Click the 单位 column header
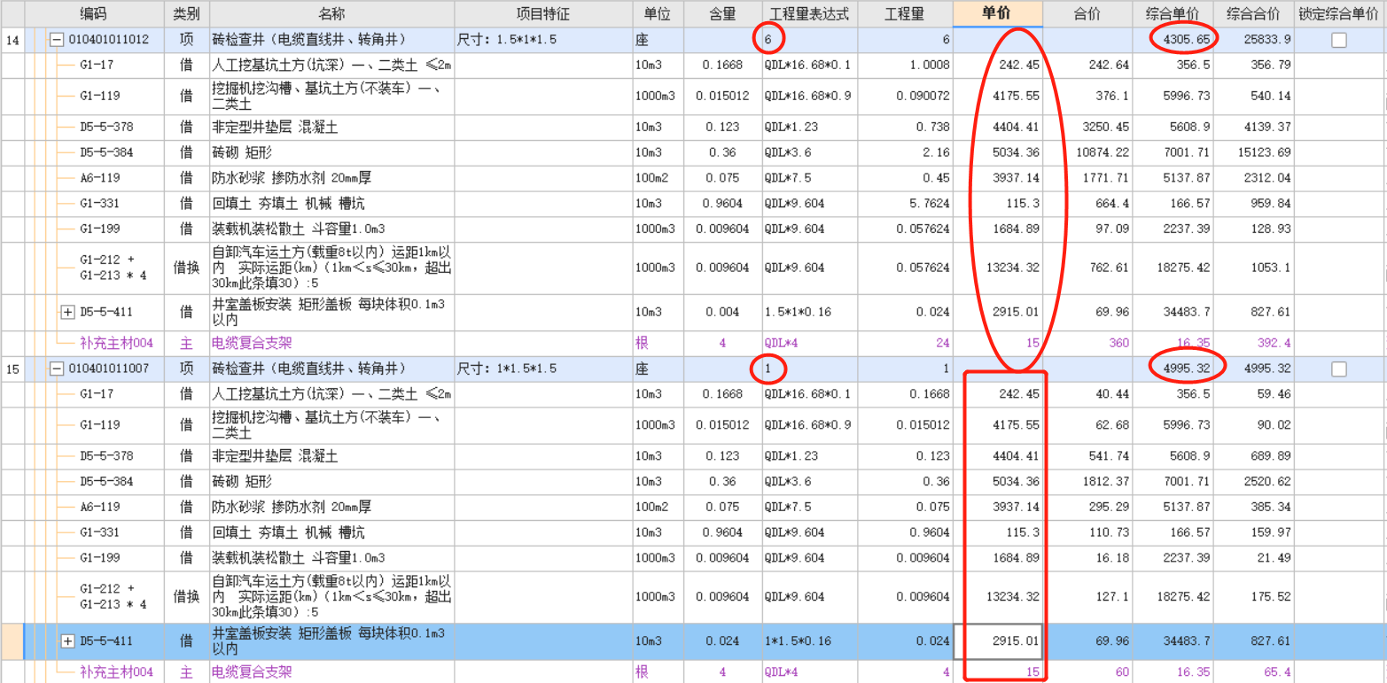This screenshot has height=683, width=1387. tap(658, 13)
